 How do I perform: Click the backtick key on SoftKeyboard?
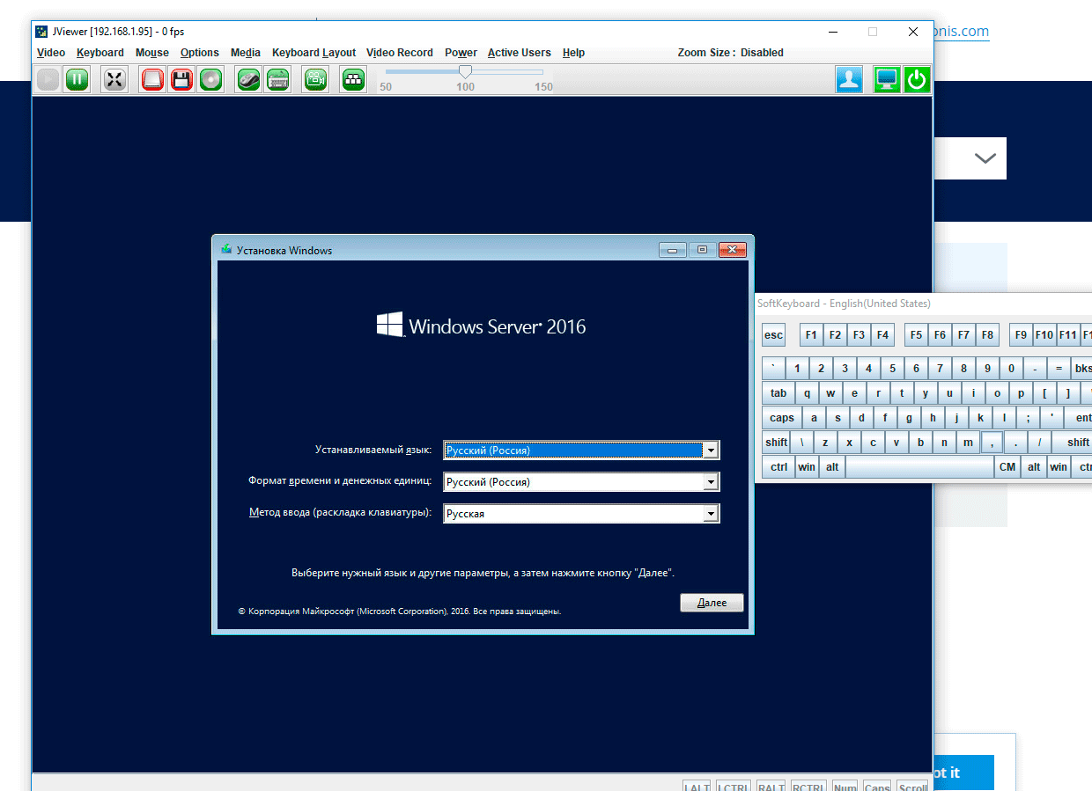click(773, 369)
